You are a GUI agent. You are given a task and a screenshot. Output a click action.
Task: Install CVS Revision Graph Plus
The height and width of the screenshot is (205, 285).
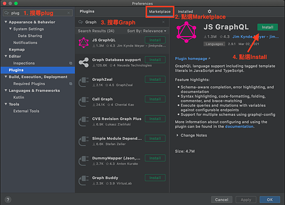(155, 119)
